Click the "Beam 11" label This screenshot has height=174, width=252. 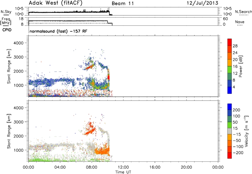123,3
